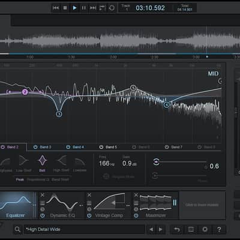The height and width of the screenshot is (240, 240).
Task: Click the empty slot to insert module
Action: [202, 205]
